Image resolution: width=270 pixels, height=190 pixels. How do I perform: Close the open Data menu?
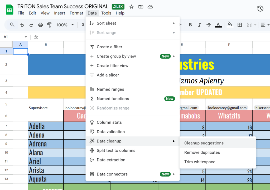92,13
